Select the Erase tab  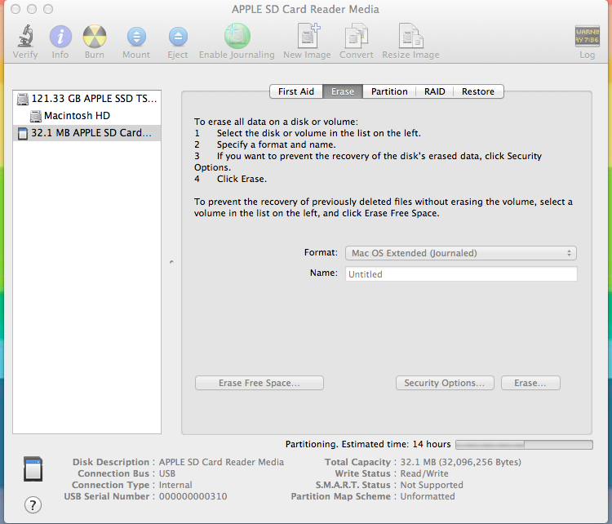pyautogui.click(x=343, y=91)
